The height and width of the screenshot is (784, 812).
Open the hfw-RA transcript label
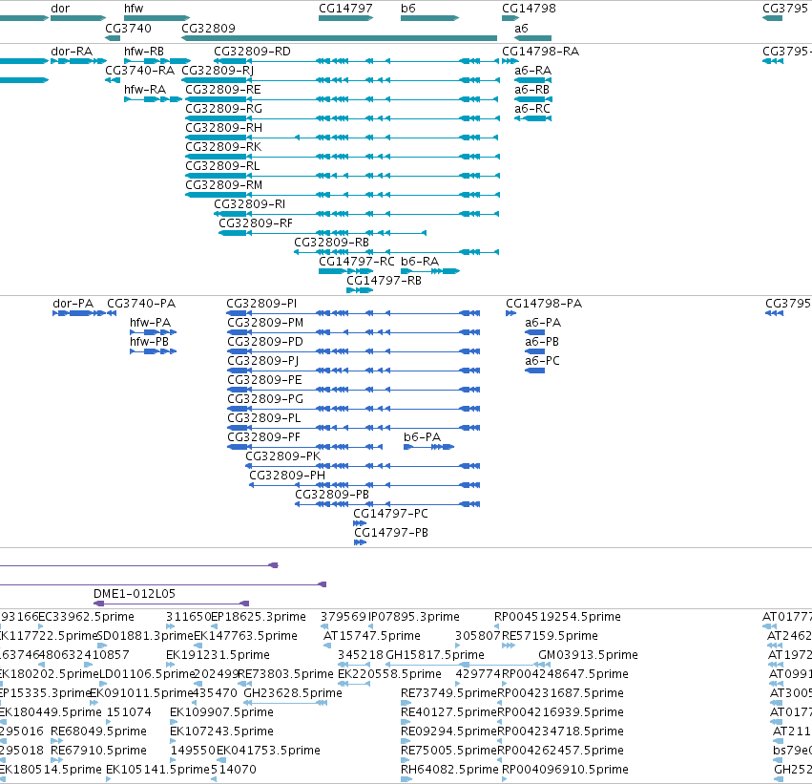click(145, 90)
